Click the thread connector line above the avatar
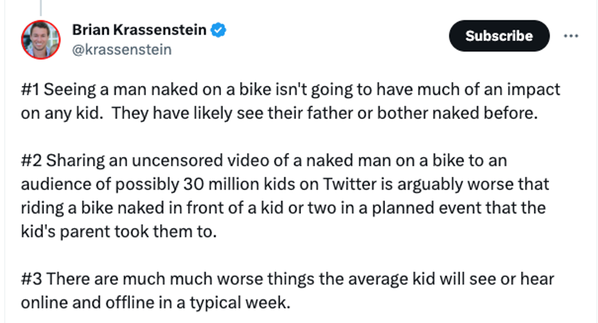 41,7
